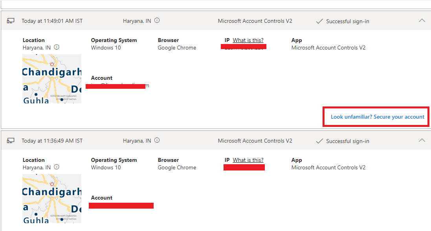Open 'What is this?' link in 11:49:01 entry
Screen dimensions: 431x231
click(x=248, y=40)
